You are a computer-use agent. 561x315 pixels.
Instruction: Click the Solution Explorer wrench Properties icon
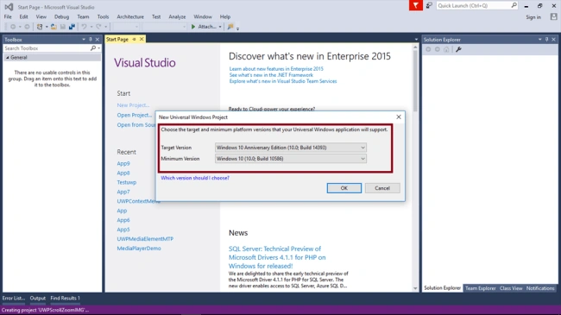(x=458, y=49)
